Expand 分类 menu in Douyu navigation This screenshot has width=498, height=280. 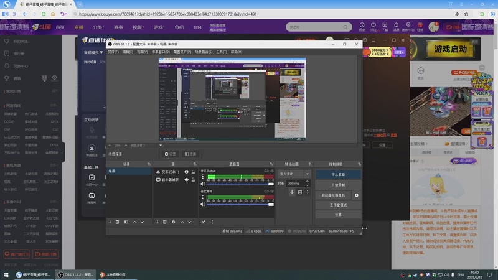(x=98, y=27)
